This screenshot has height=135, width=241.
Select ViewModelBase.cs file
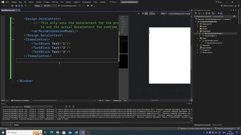[x=210, y=36]
